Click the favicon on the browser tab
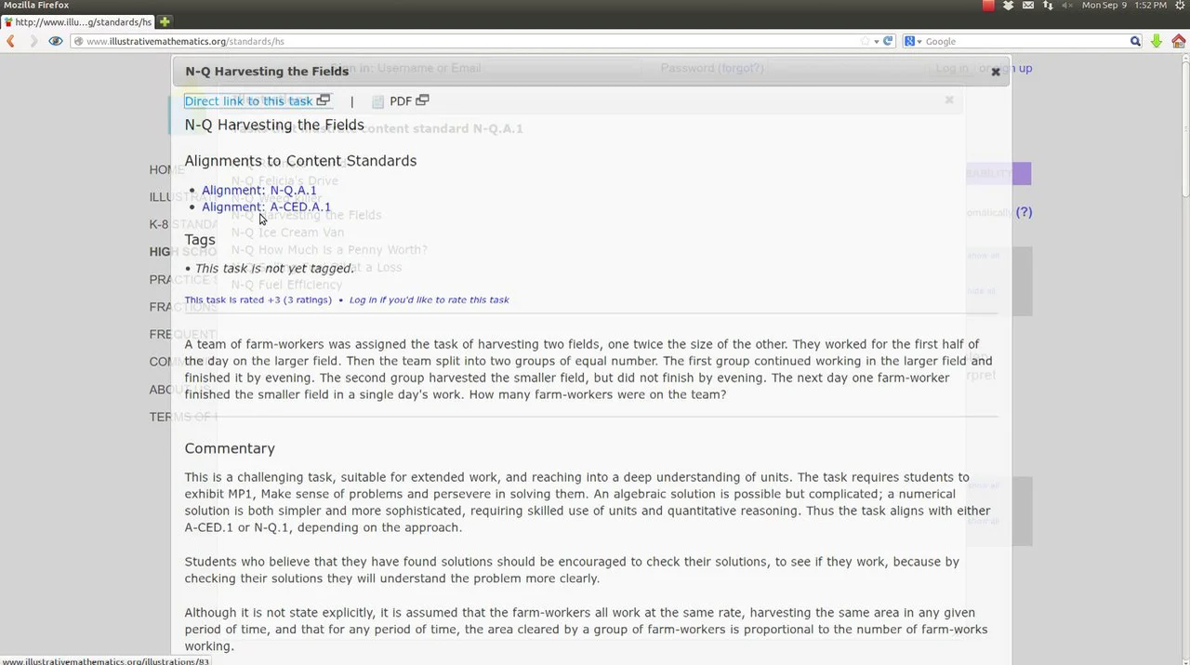The width and height of the screenshot is (1190, 665). [9, 21]
